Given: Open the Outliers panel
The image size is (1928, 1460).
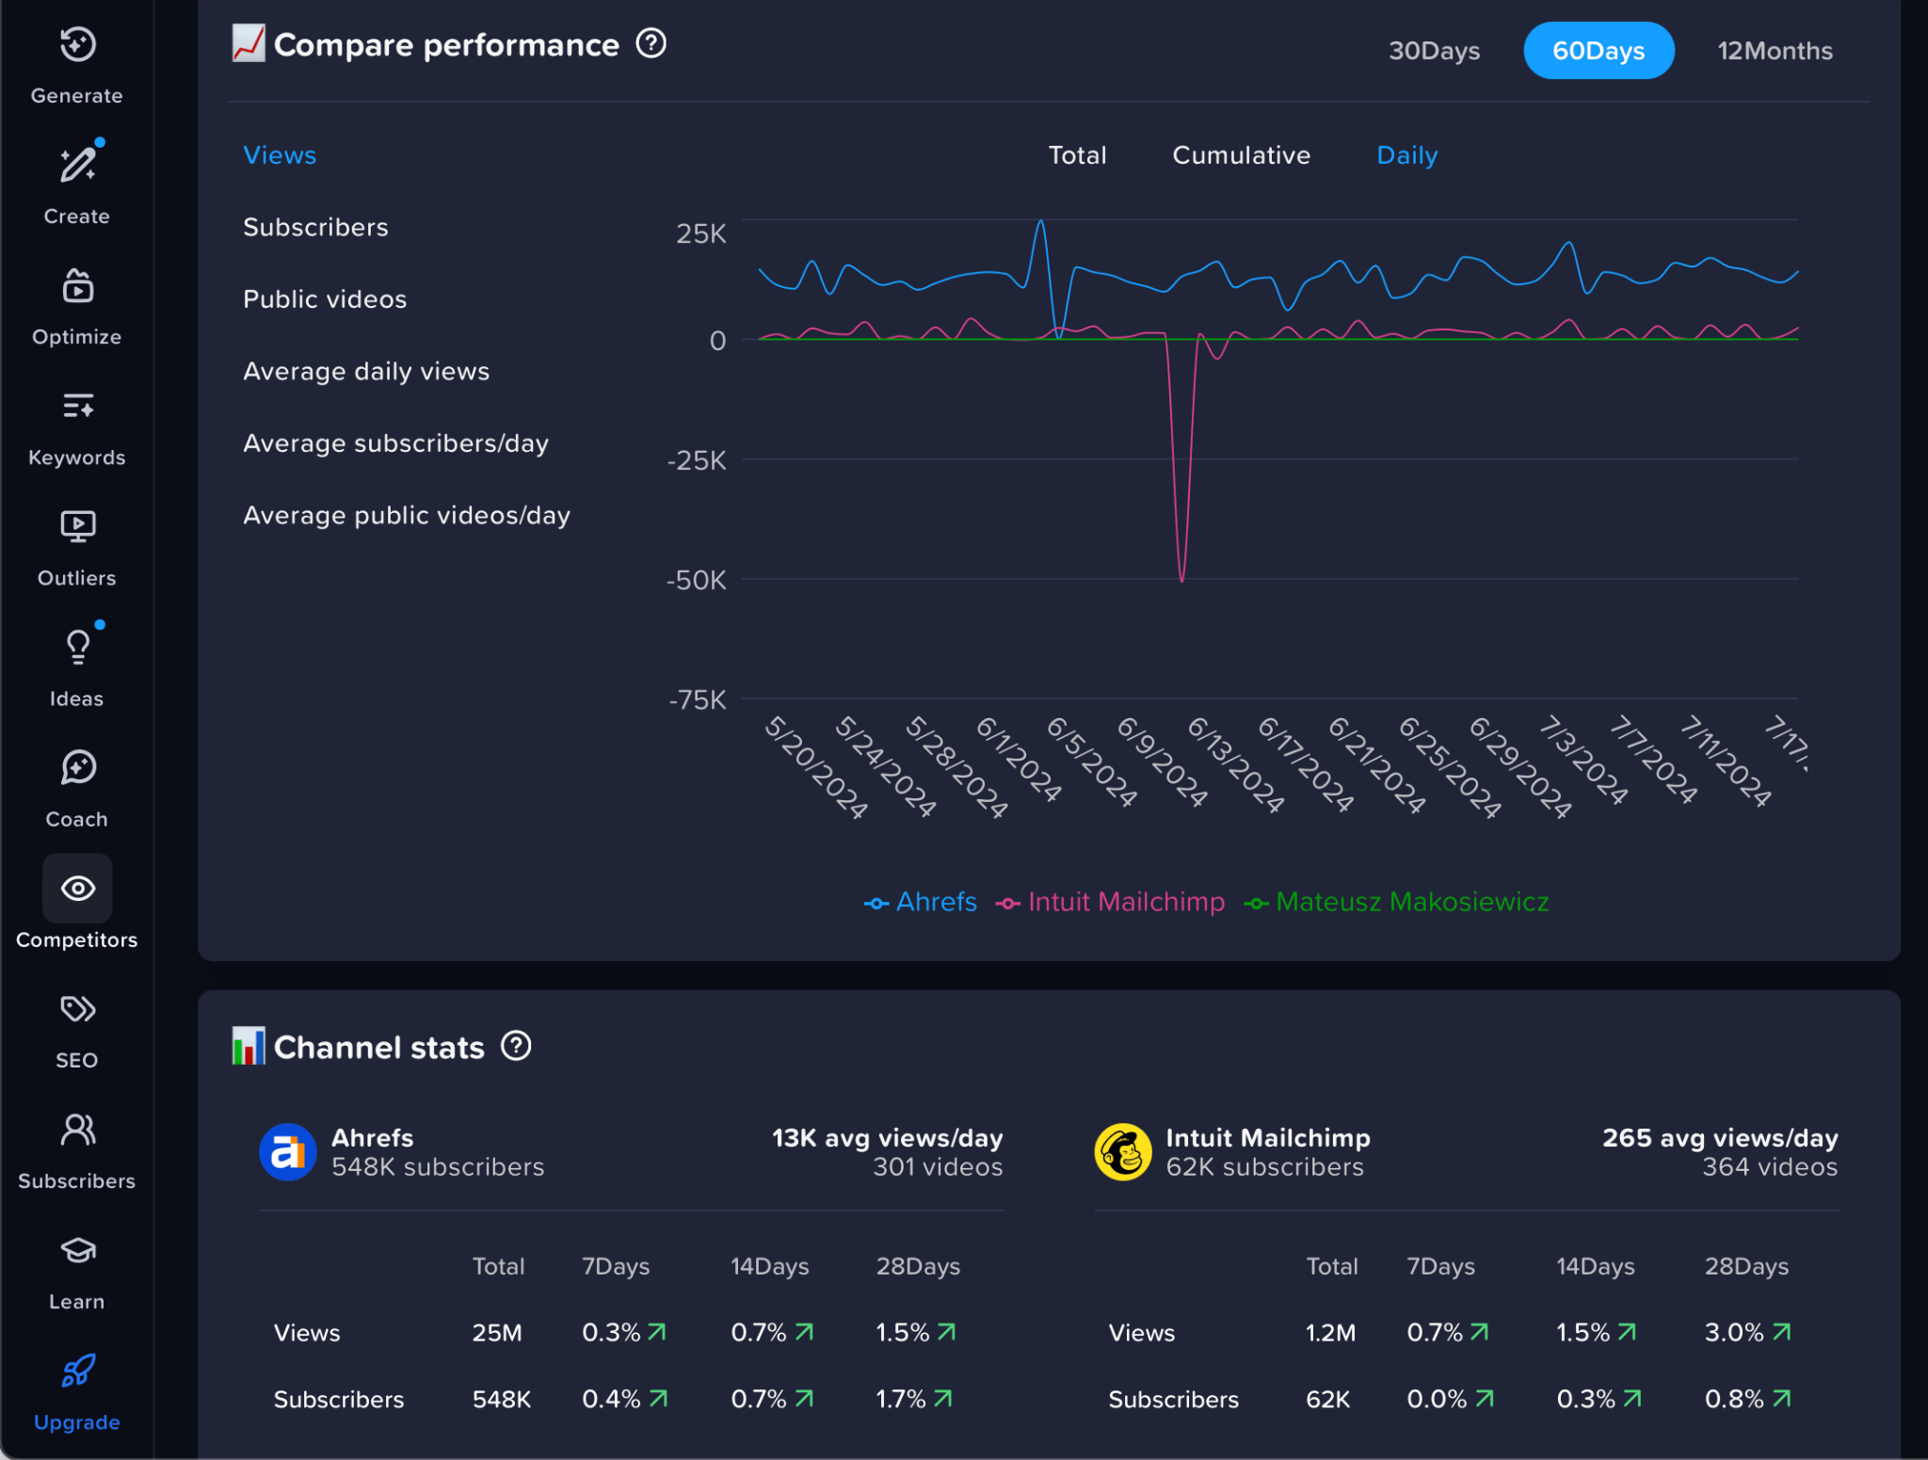Looking at the screenshot, I should point(76,546).
